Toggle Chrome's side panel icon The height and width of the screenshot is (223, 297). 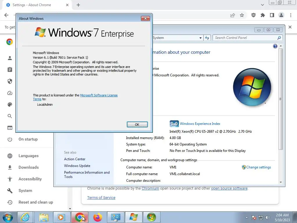tap(272, 15)
